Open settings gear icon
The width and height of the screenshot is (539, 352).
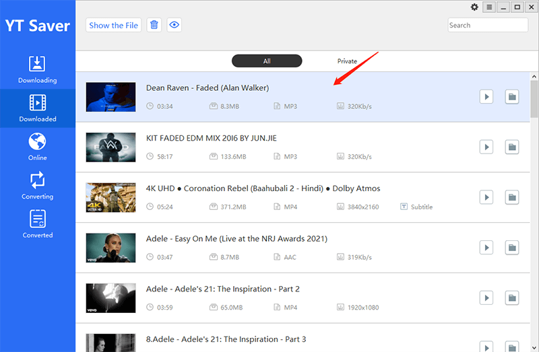[474, 7]
